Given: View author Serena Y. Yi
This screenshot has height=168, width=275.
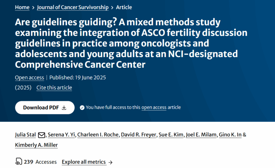Looking at the screenshot, I should tap(62, 135).
